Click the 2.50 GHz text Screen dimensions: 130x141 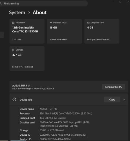17,39
